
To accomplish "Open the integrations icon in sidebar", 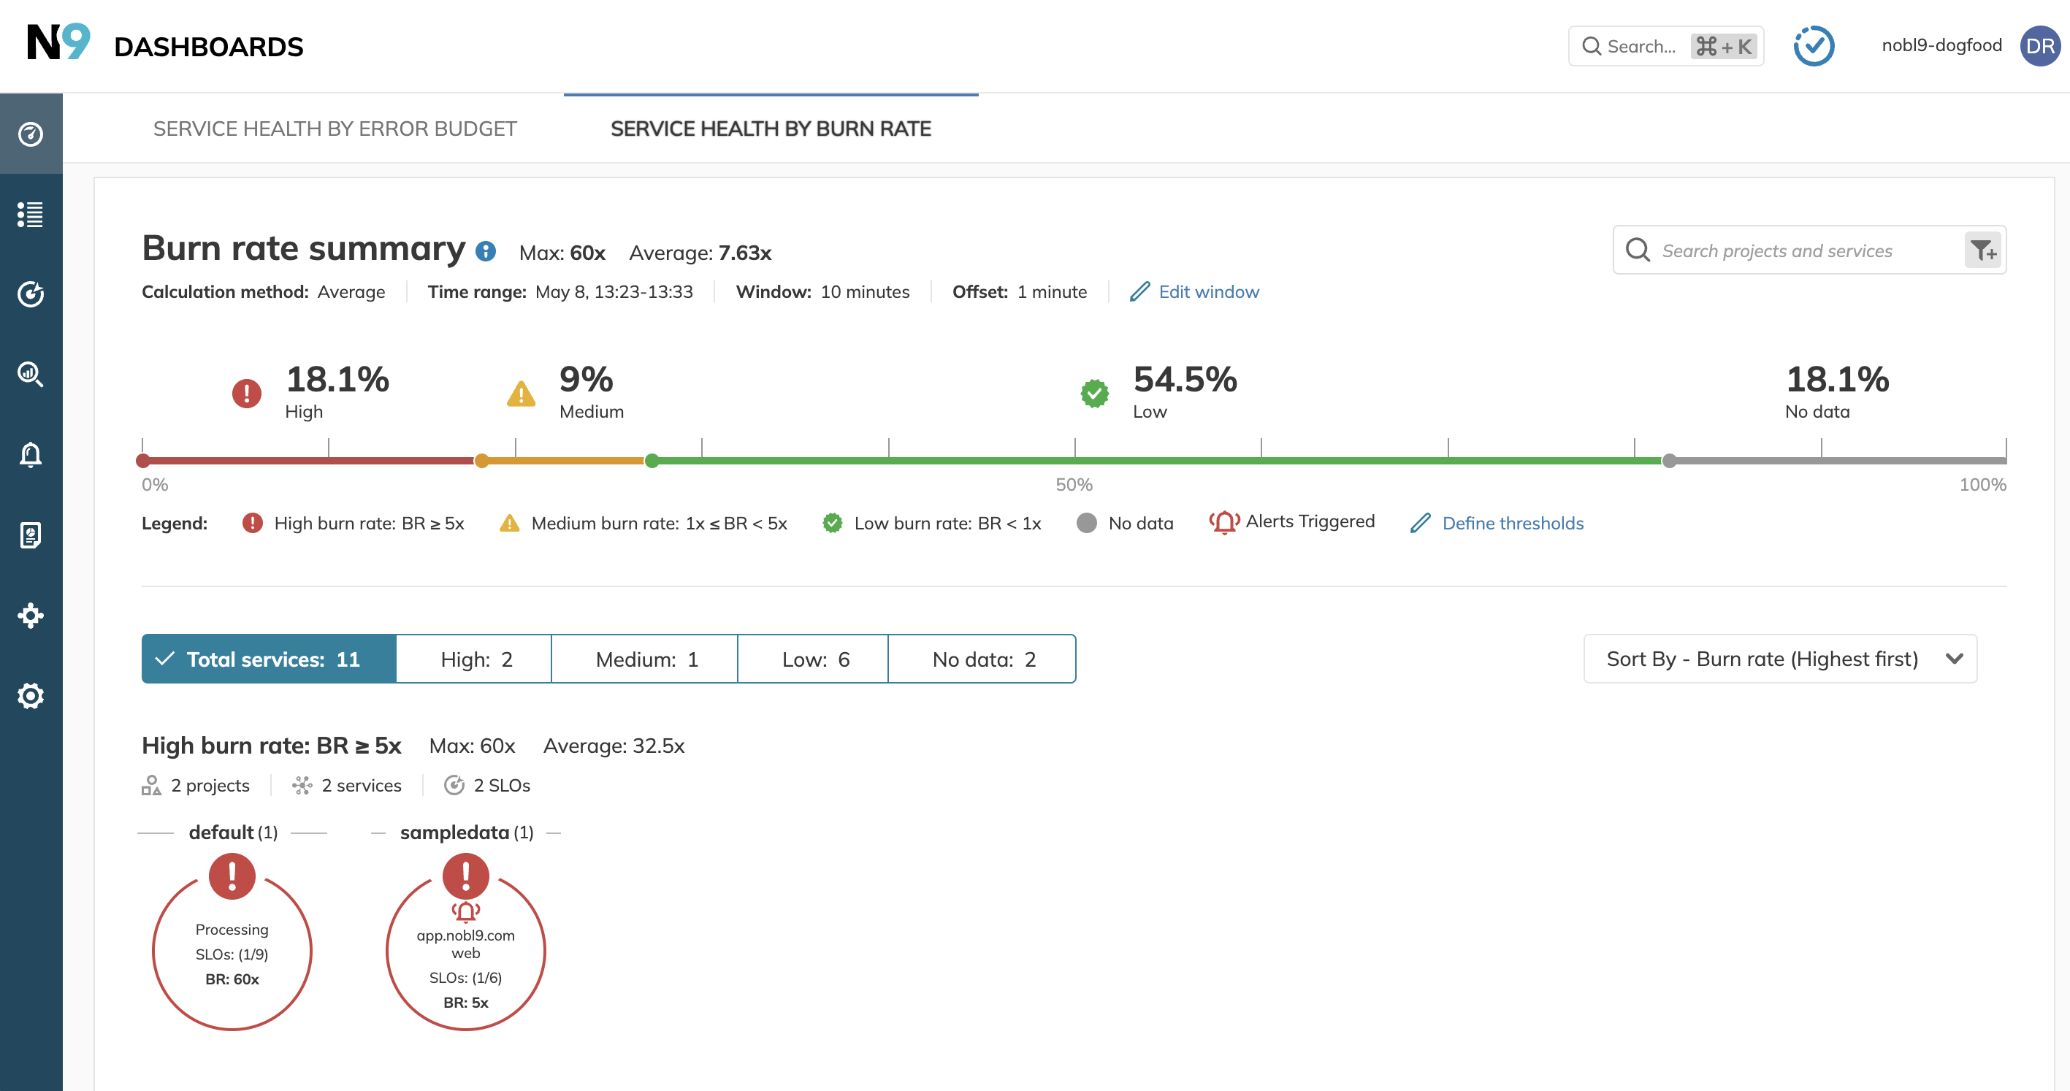I will [31, 616].
